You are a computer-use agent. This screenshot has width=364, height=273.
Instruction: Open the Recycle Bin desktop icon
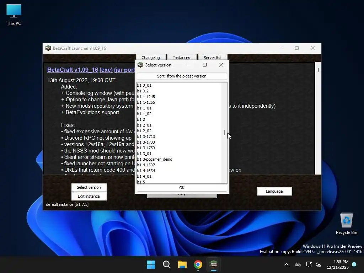click(346, 224)
